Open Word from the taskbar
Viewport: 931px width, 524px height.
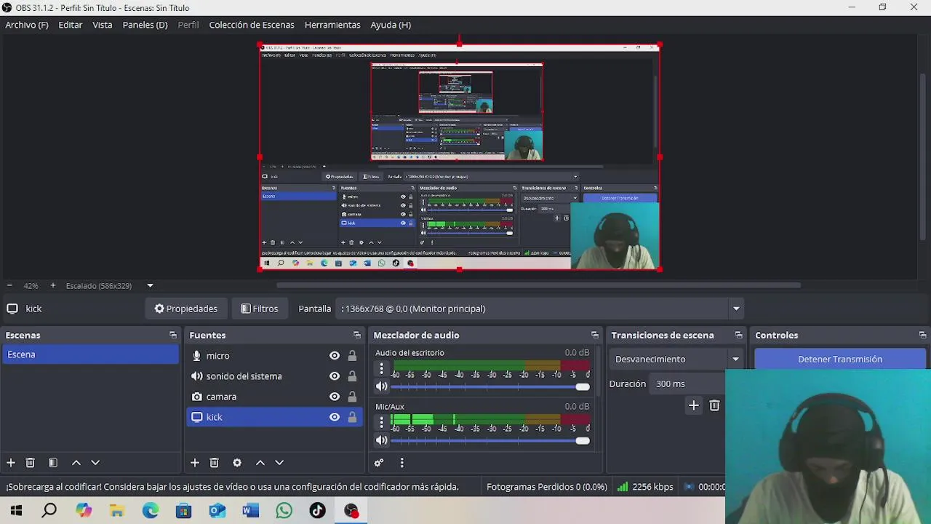tap(250, 511)
